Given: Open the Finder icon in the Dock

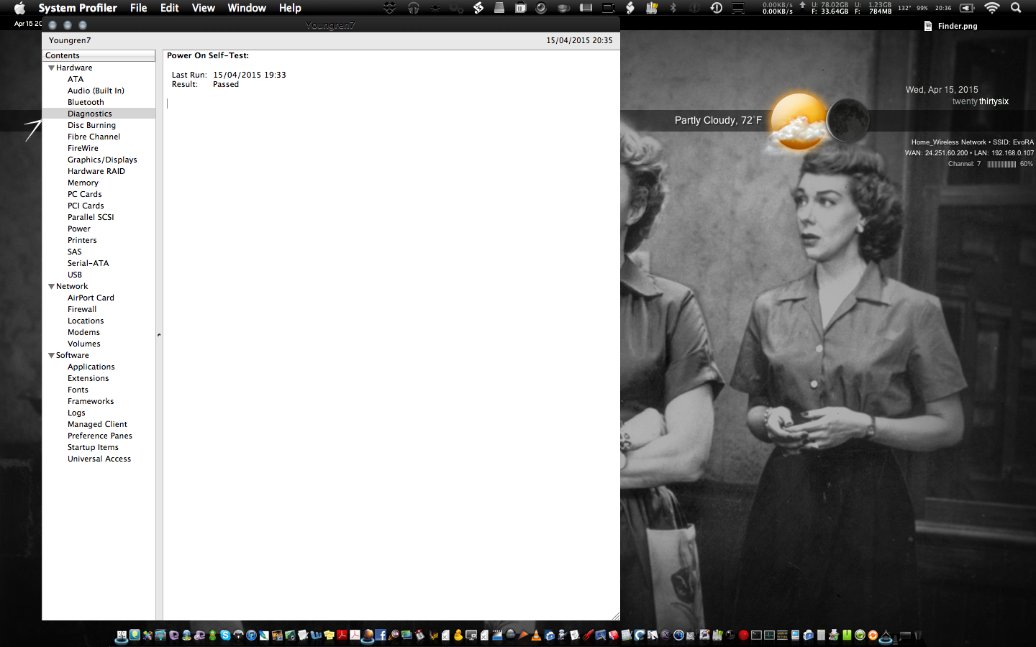Looking at the screenshot, I should pos(122,635).
